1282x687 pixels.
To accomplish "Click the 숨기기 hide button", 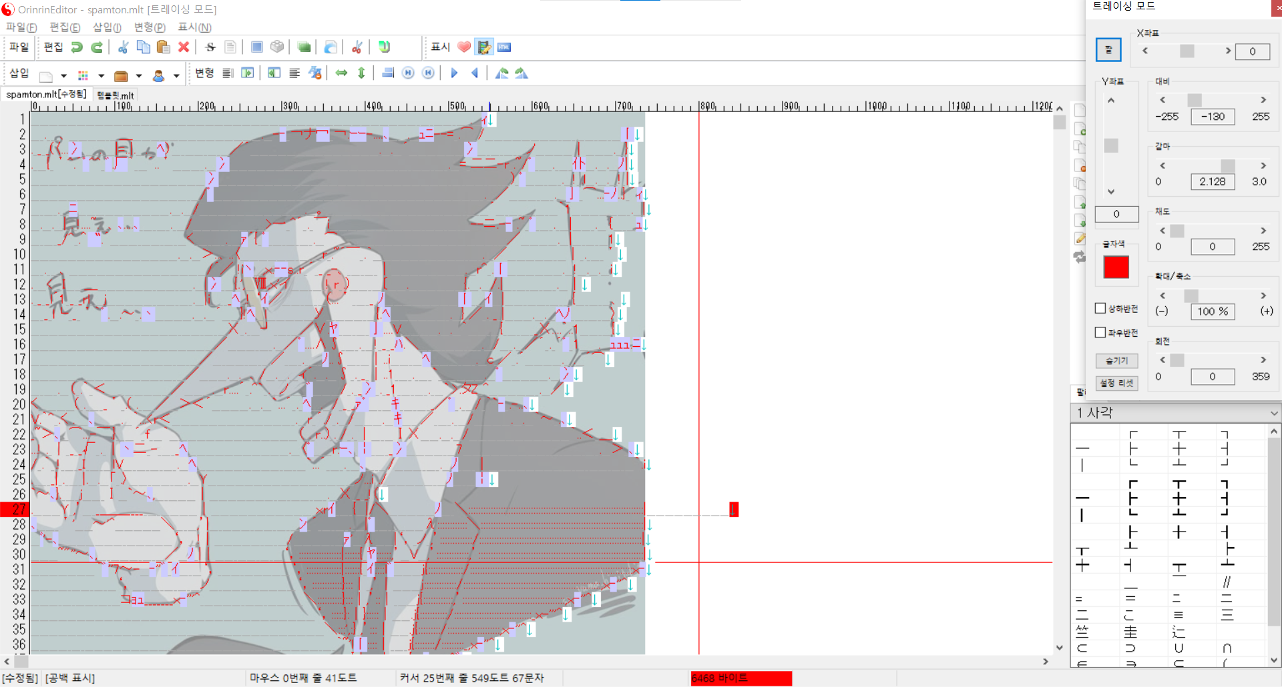I will 1116,361.
